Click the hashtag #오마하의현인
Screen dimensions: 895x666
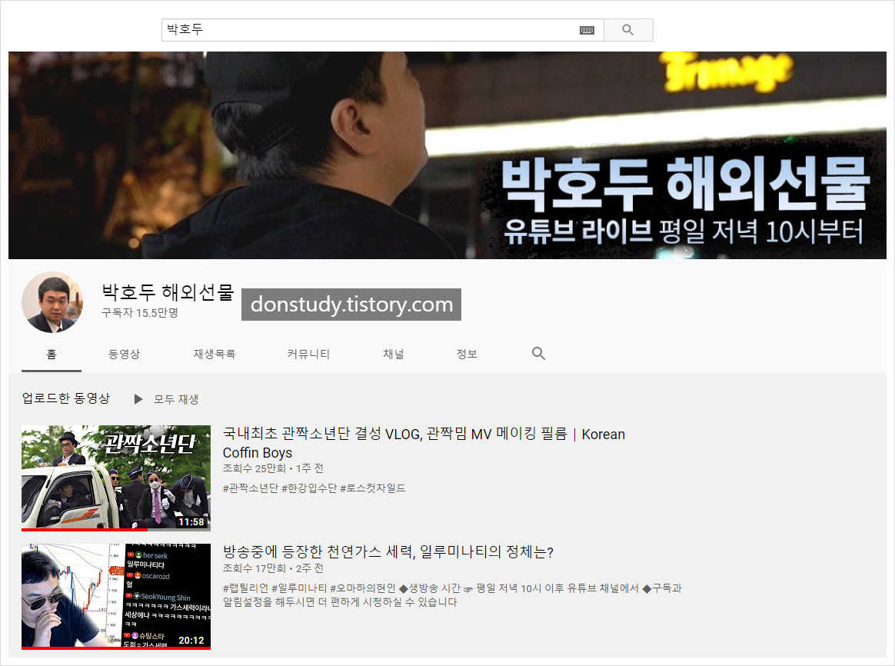363,588
